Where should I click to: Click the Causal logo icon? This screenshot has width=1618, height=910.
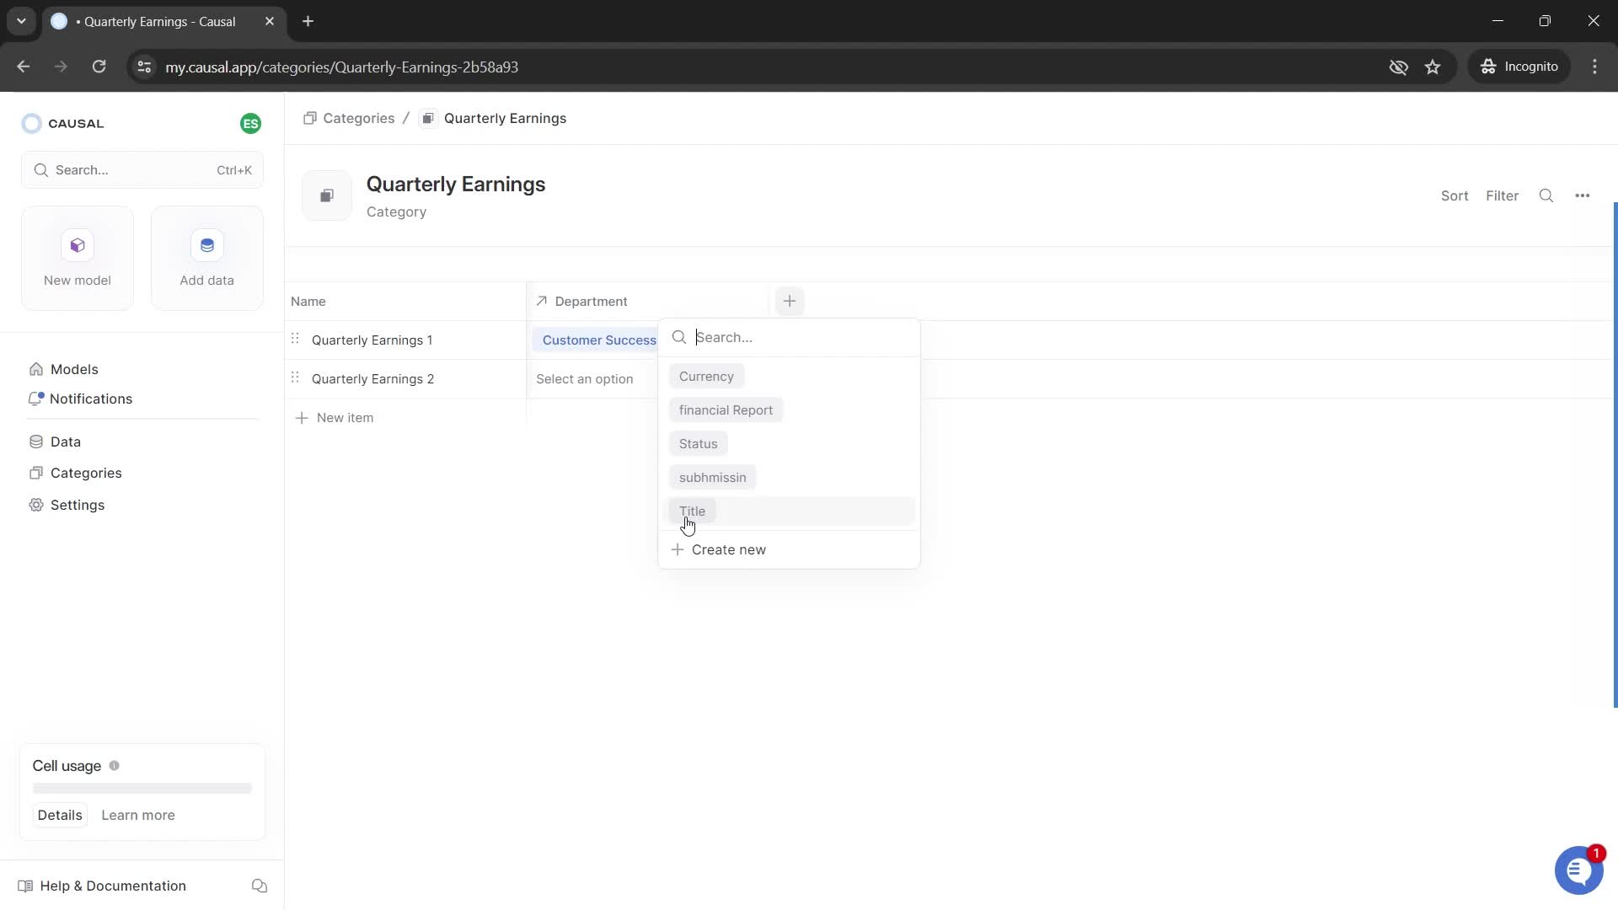coord(31,124)
